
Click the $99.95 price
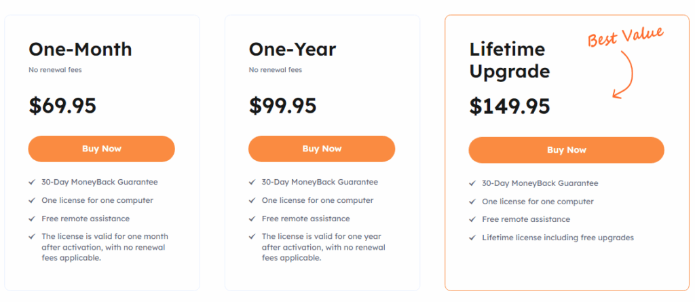point(282,105)
